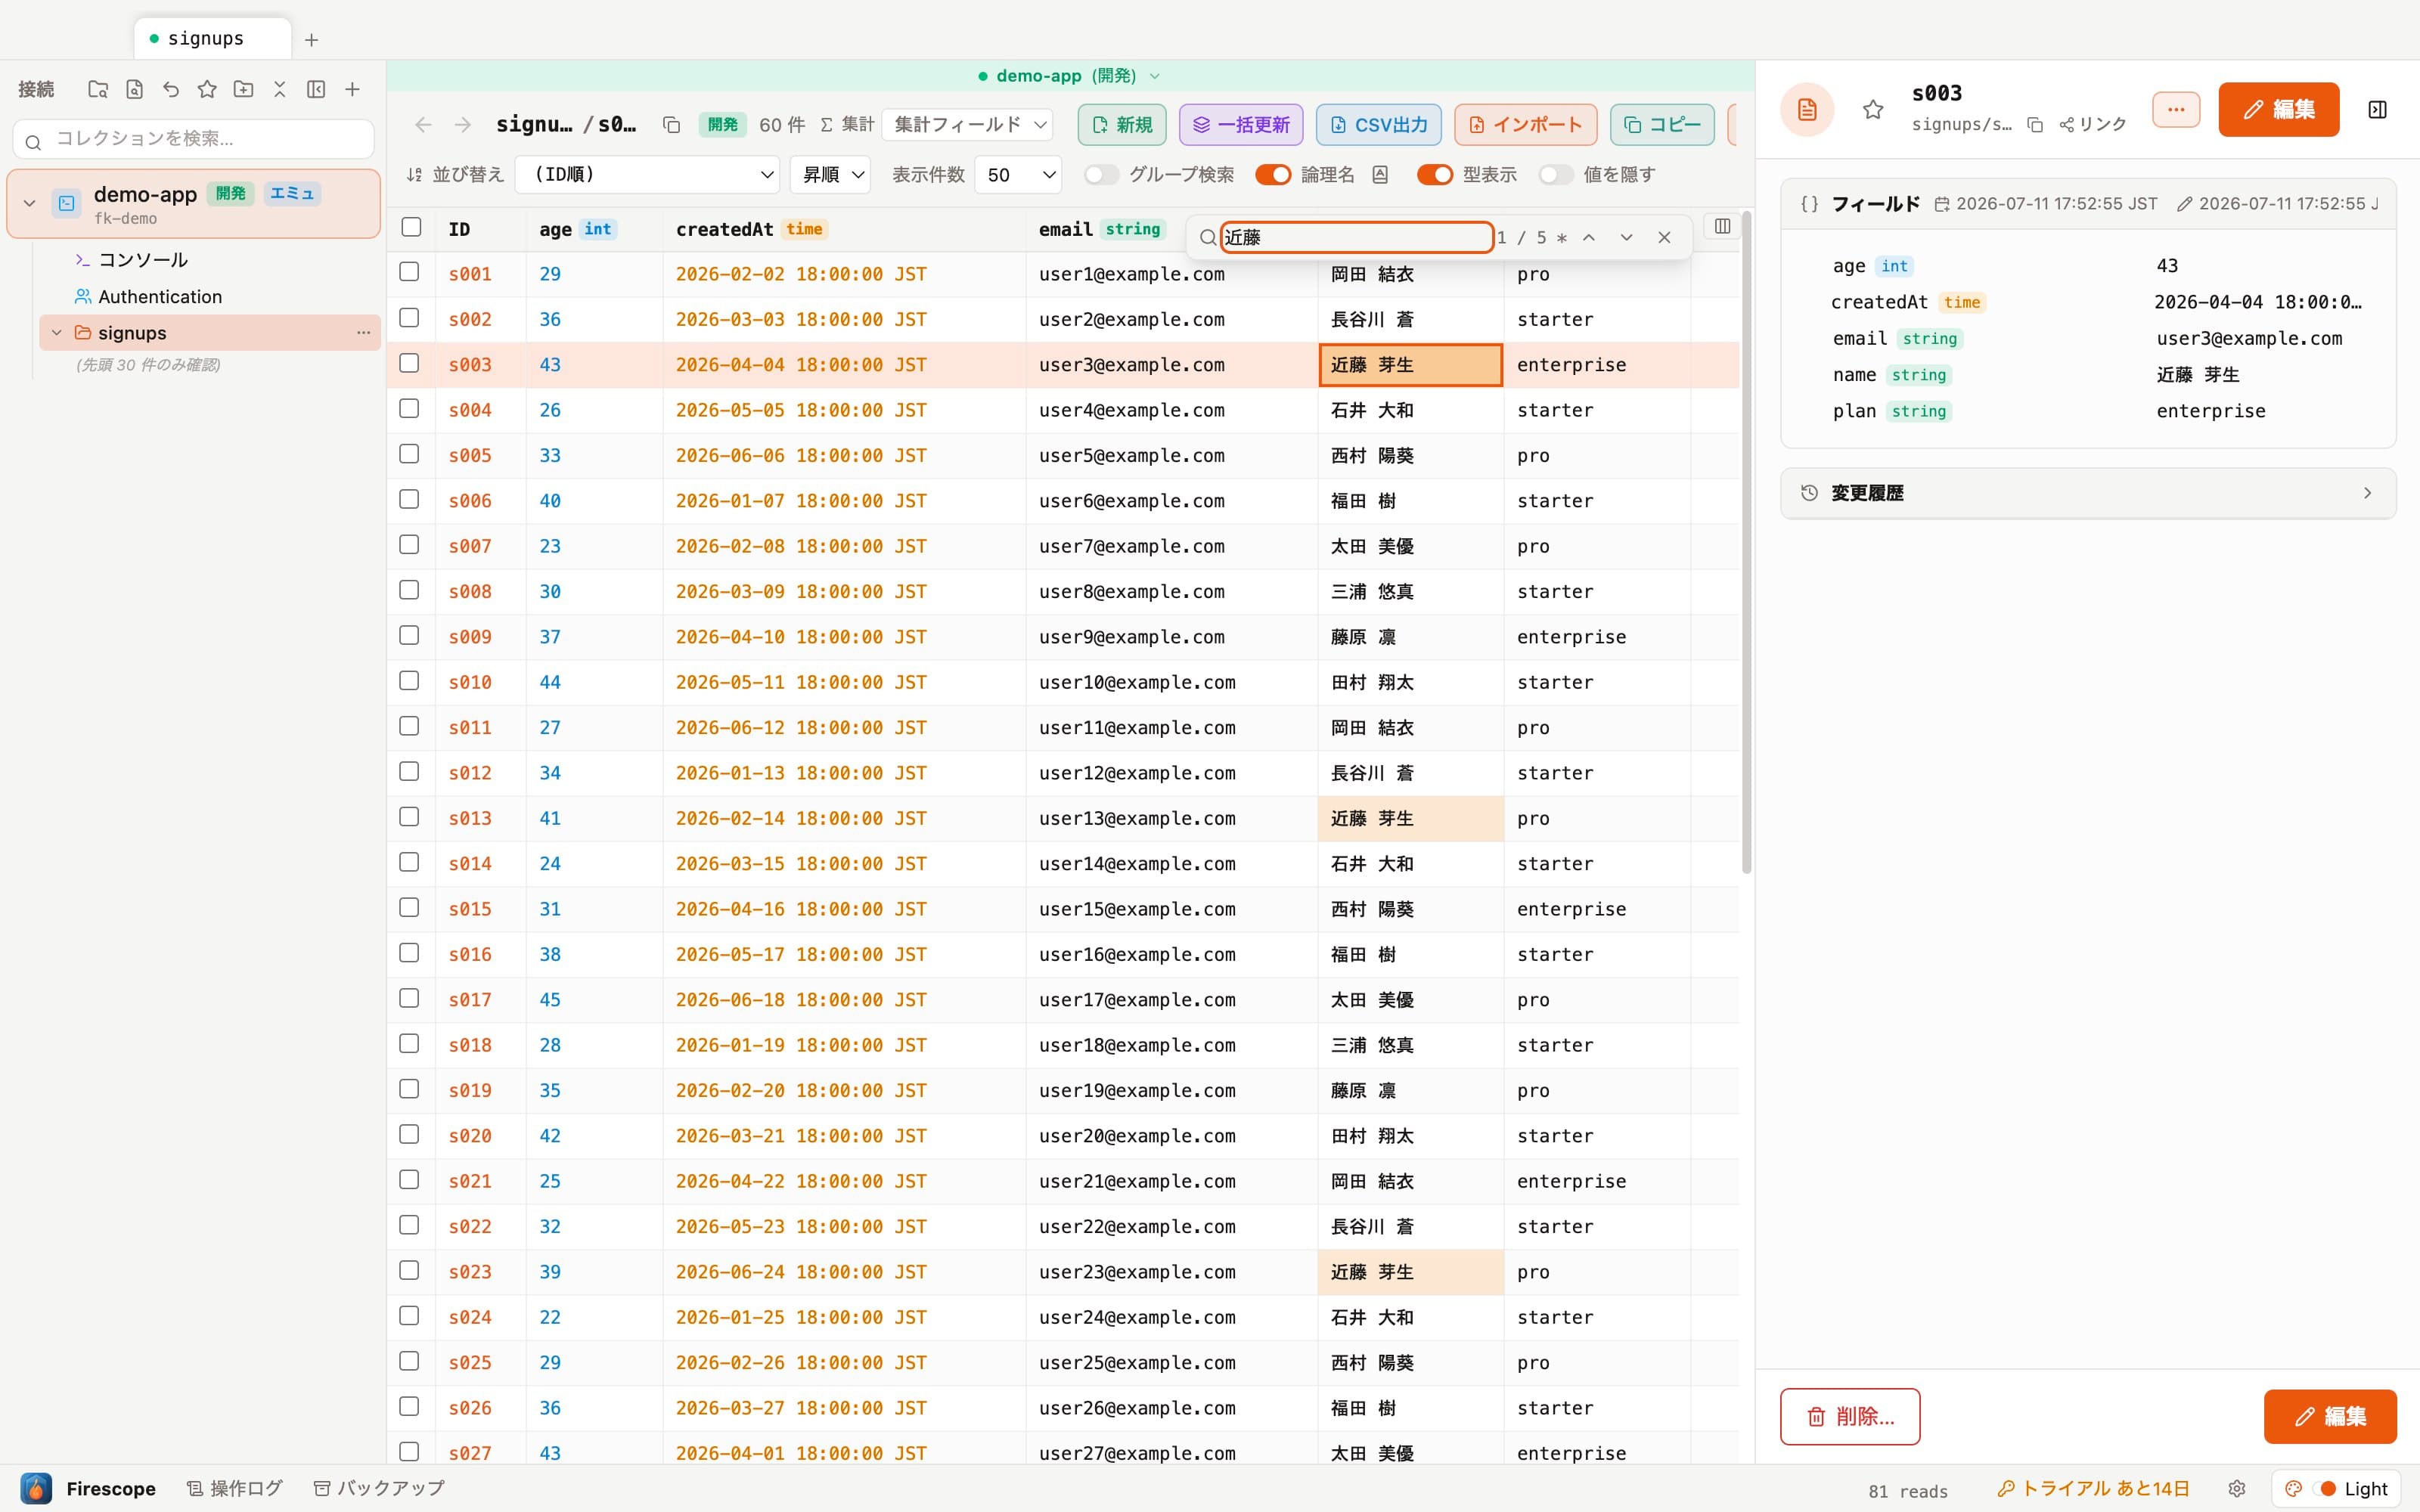Open バックアップ in the bottom bar
The image size is (2420, 1512).
point(379,1488)
